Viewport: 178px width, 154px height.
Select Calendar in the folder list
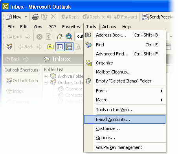tap(73, 89)
